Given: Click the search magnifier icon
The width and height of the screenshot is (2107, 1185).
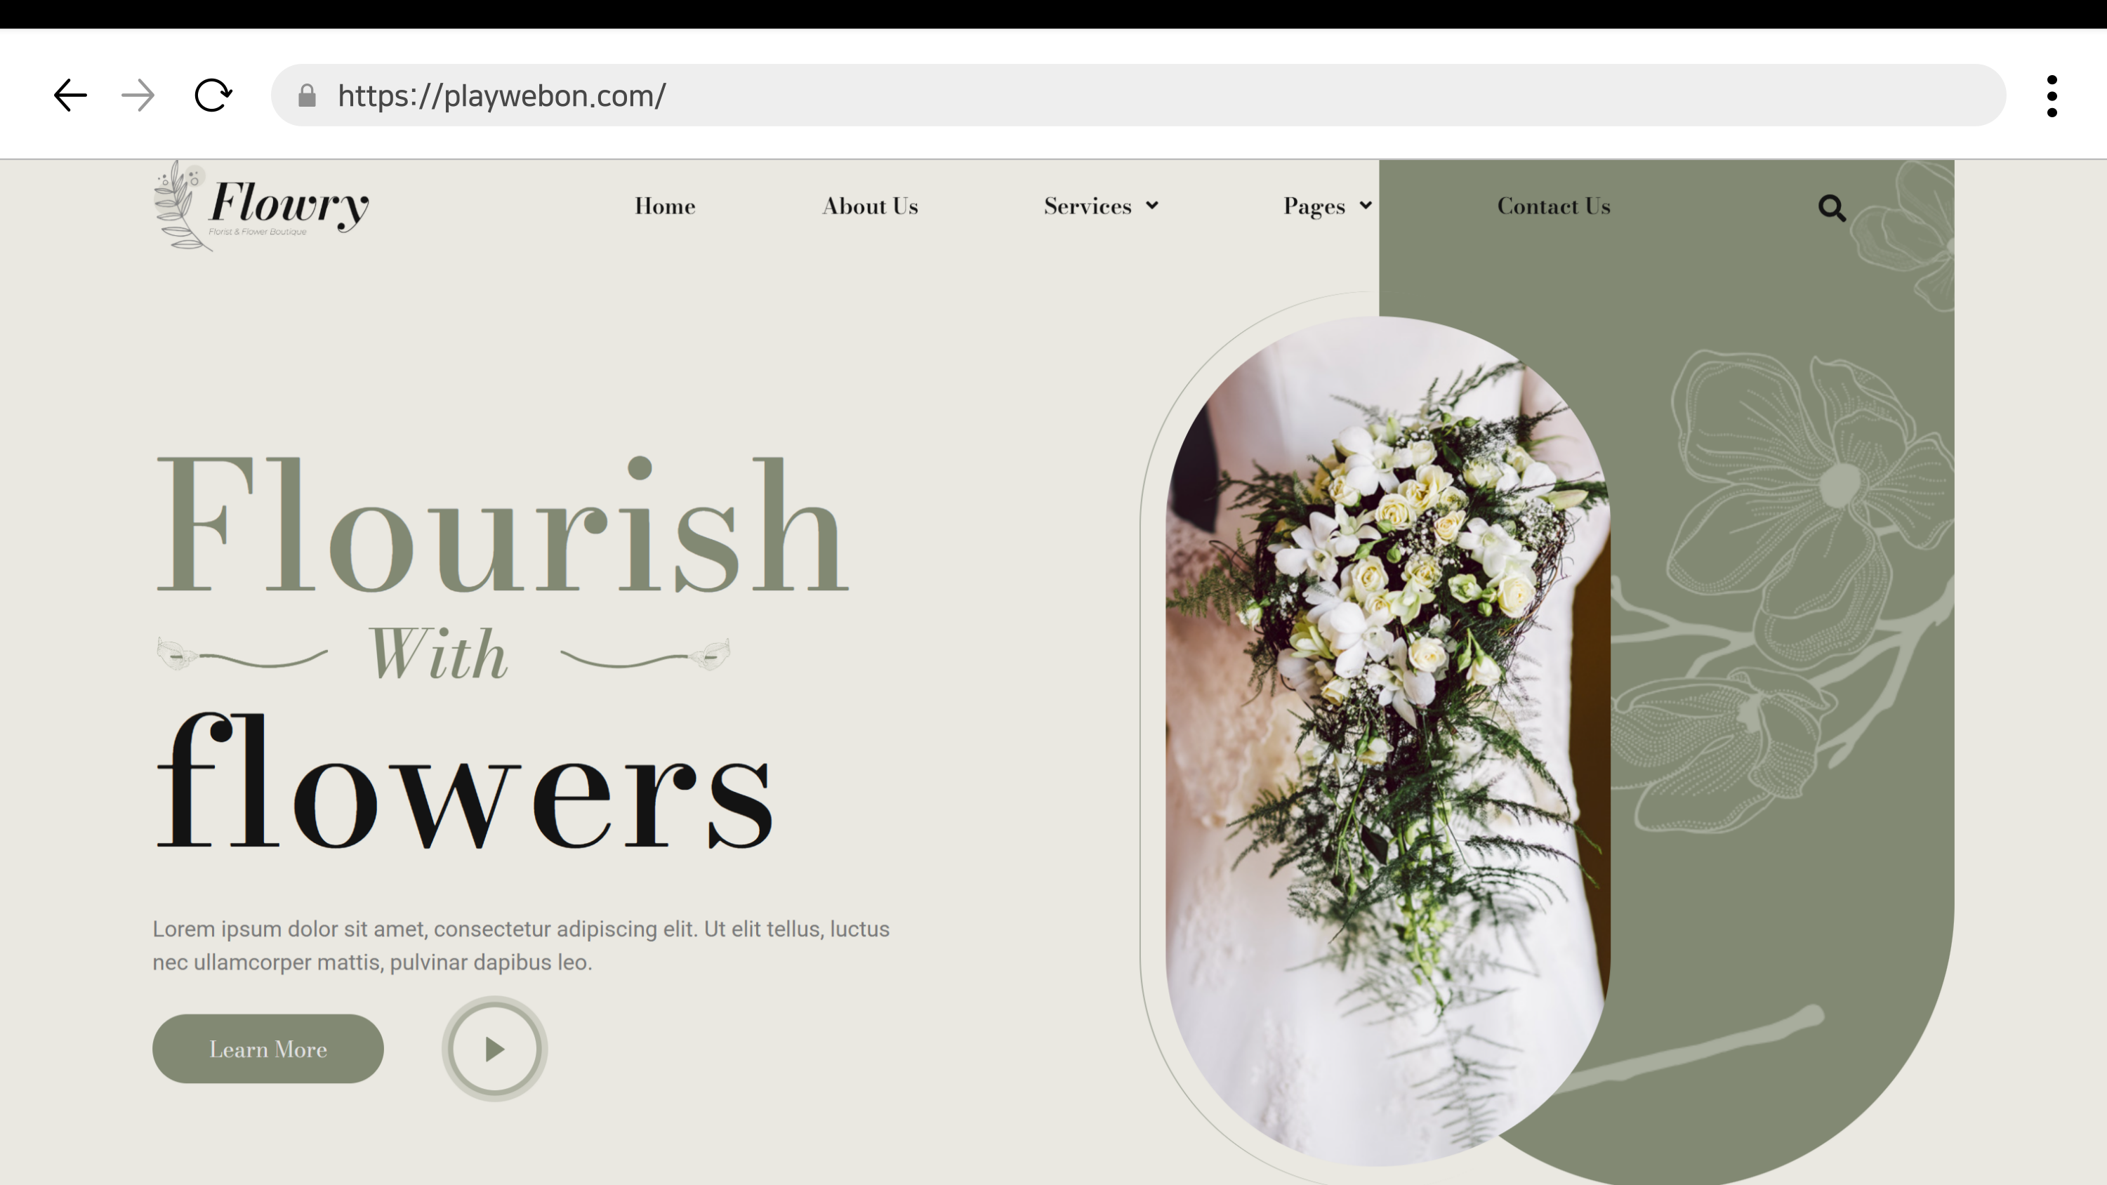Looking at the screenshot, I should coord(1831,208).
